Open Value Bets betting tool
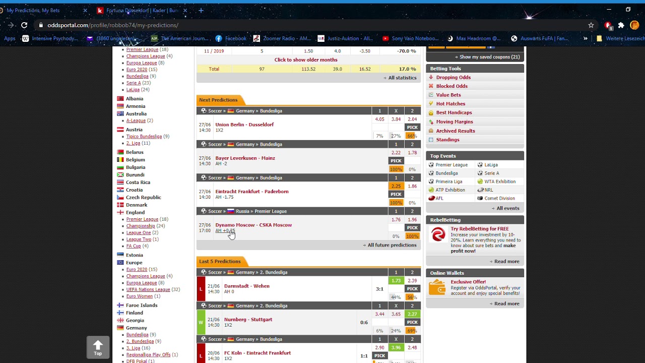This screenshot has height=363, width=645. click(448, 95)
